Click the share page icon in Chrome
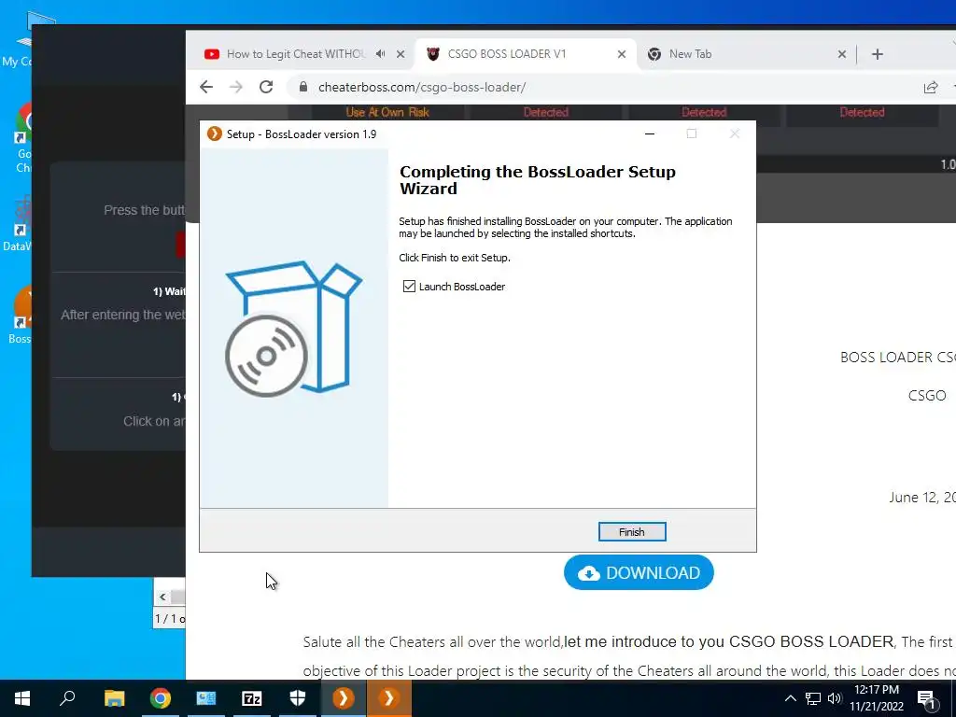The width and height of the screenshot is (956, 717). (931, 87)
